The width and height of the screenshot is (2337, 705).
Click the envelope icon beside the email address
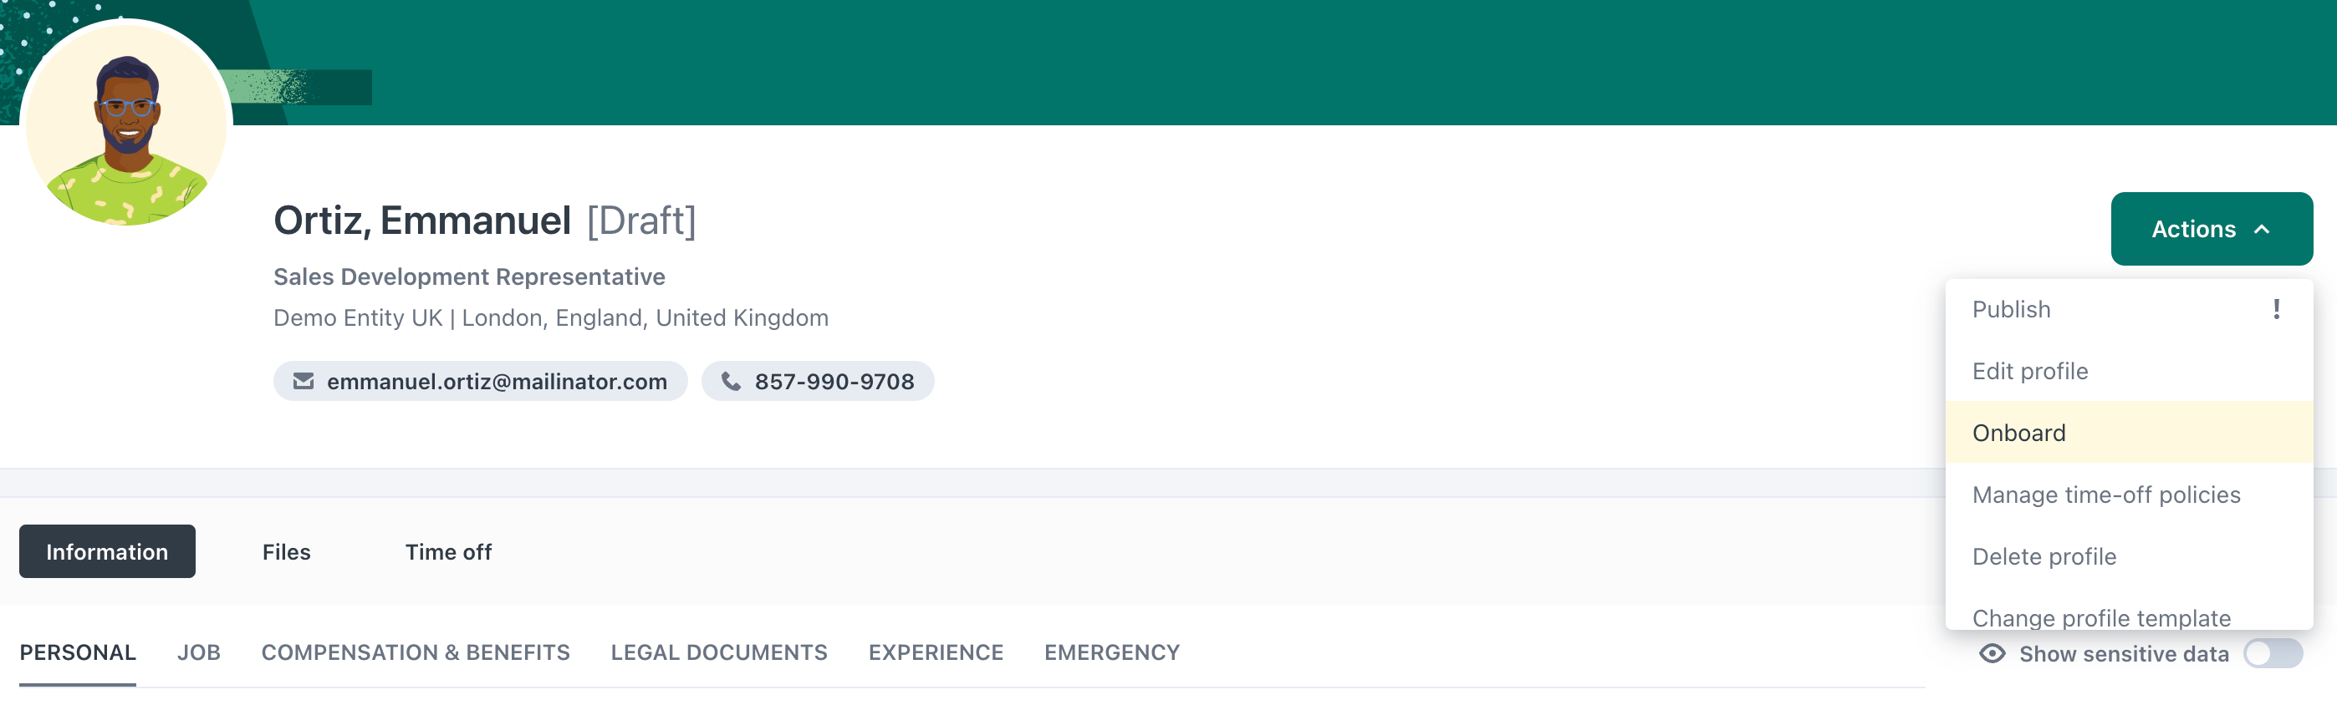(x=303, y=382)
